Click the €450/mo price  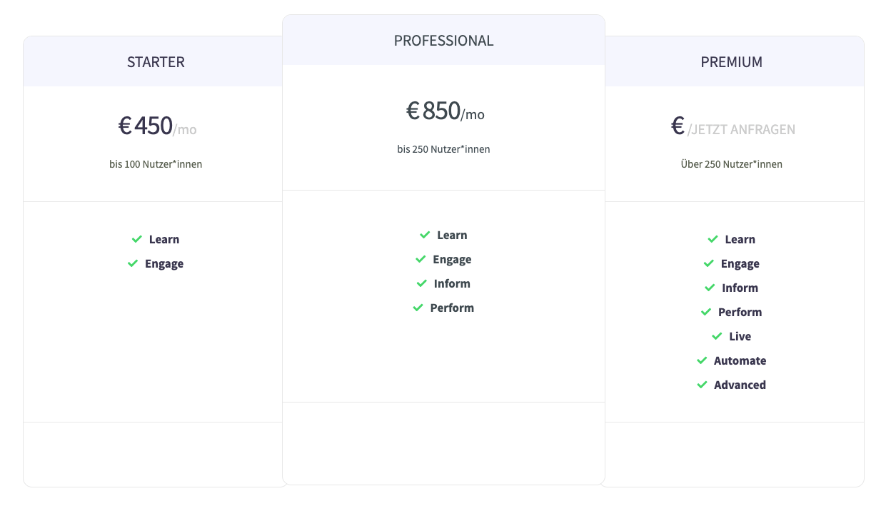[157, 126]
